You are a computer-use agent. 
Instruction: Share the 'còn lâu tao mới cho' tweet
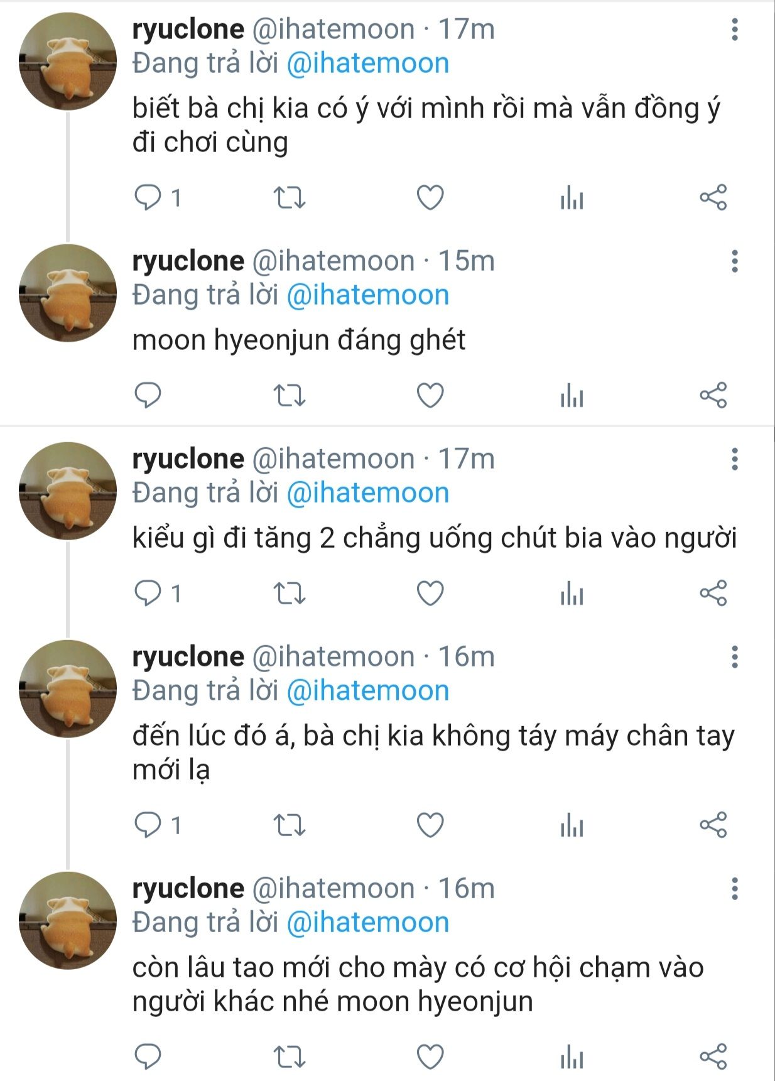click(713, 1057)
